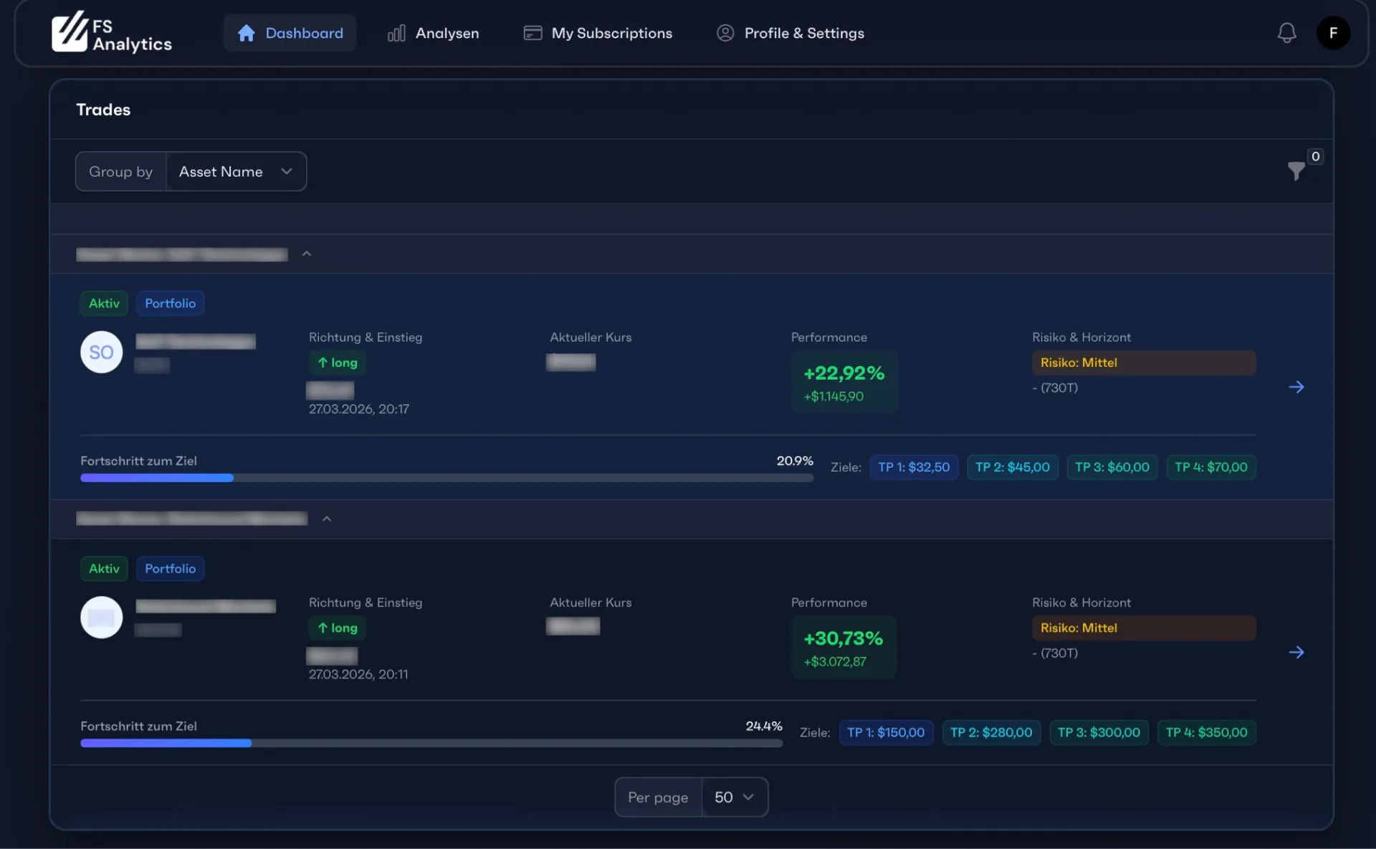Open My Subscriptions

pyautogui.click(x=598, y=33)
